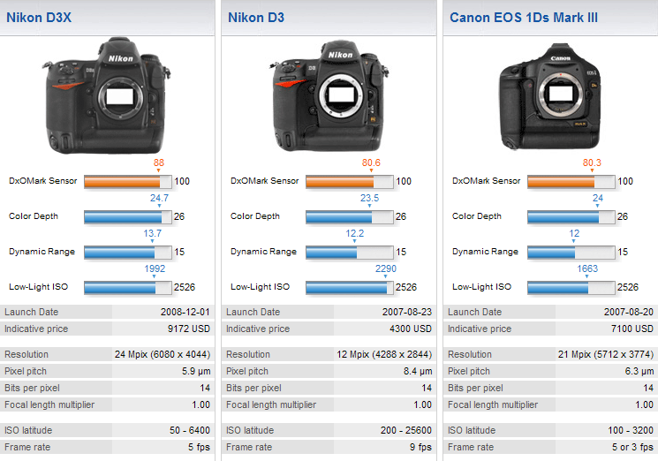658x461 pixels.
Task: Click launch date 2008-12-01
Action: click(x=185, y=312)
